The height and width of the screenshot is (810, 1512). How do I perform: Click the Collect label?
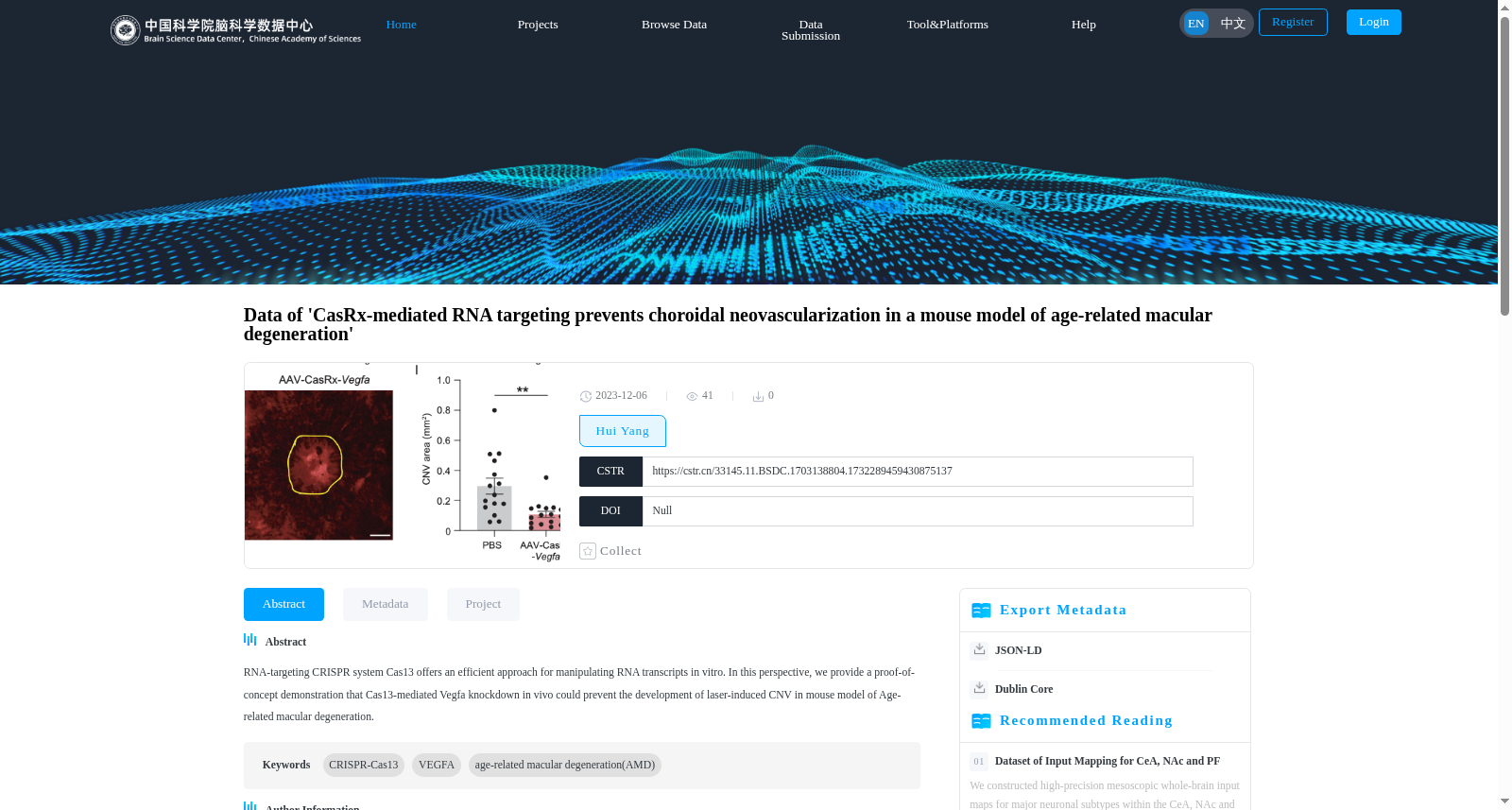(x=621, y=551)
